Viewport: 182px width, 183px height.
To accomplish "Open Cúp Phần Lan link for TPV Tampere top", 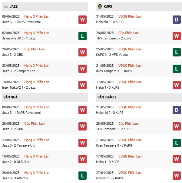I will 128,33.
